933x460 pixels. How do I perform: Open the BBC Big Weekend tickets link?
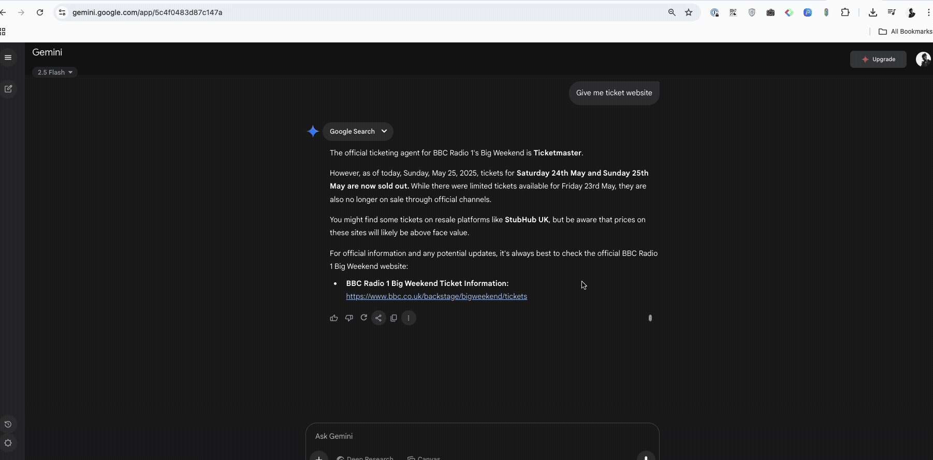436,296
